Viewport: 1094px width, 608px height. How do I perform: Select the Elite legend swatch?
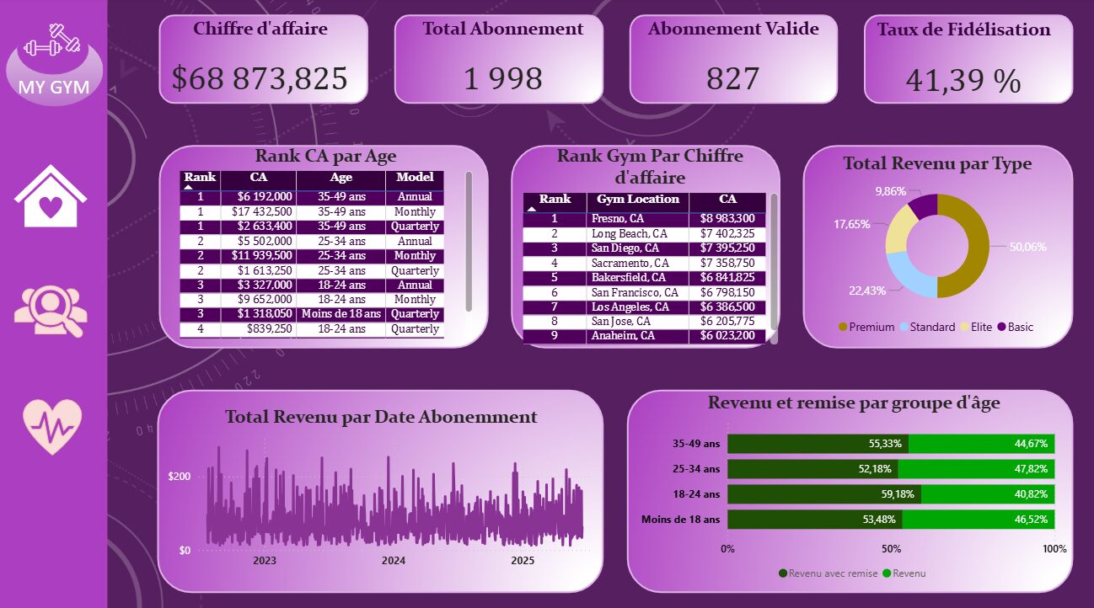coord(963,327)
